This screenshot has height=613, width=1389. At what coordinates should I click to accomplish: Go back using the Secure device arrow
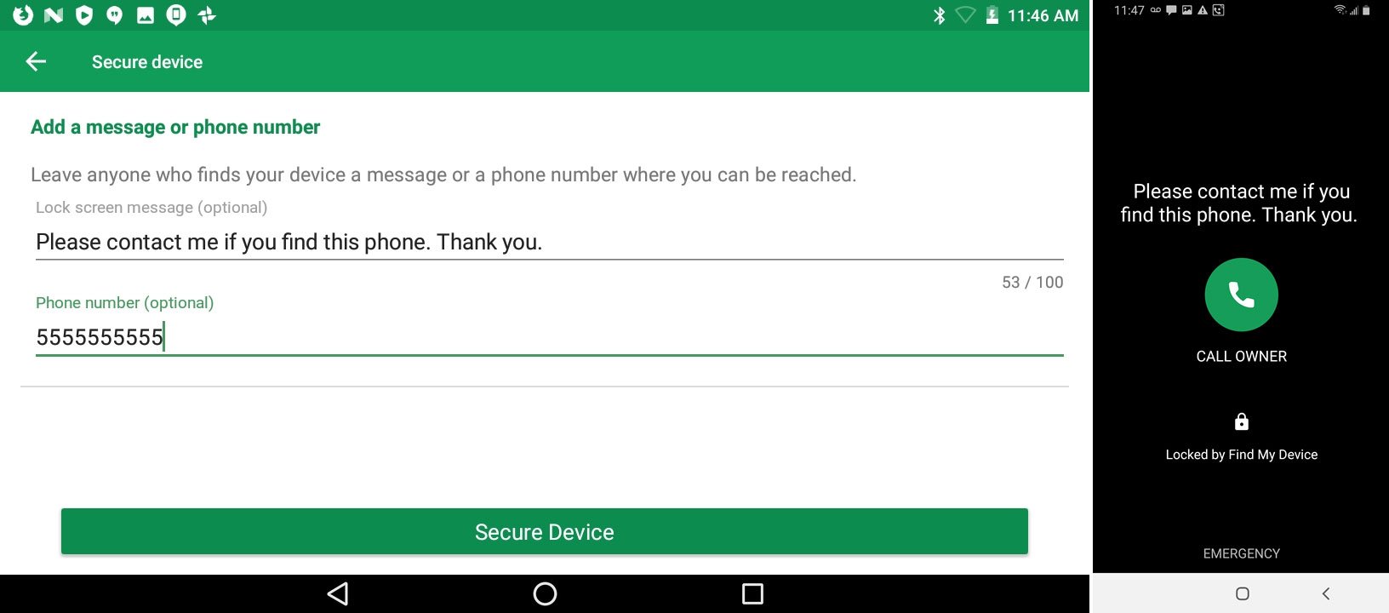[x=36, y=61]
